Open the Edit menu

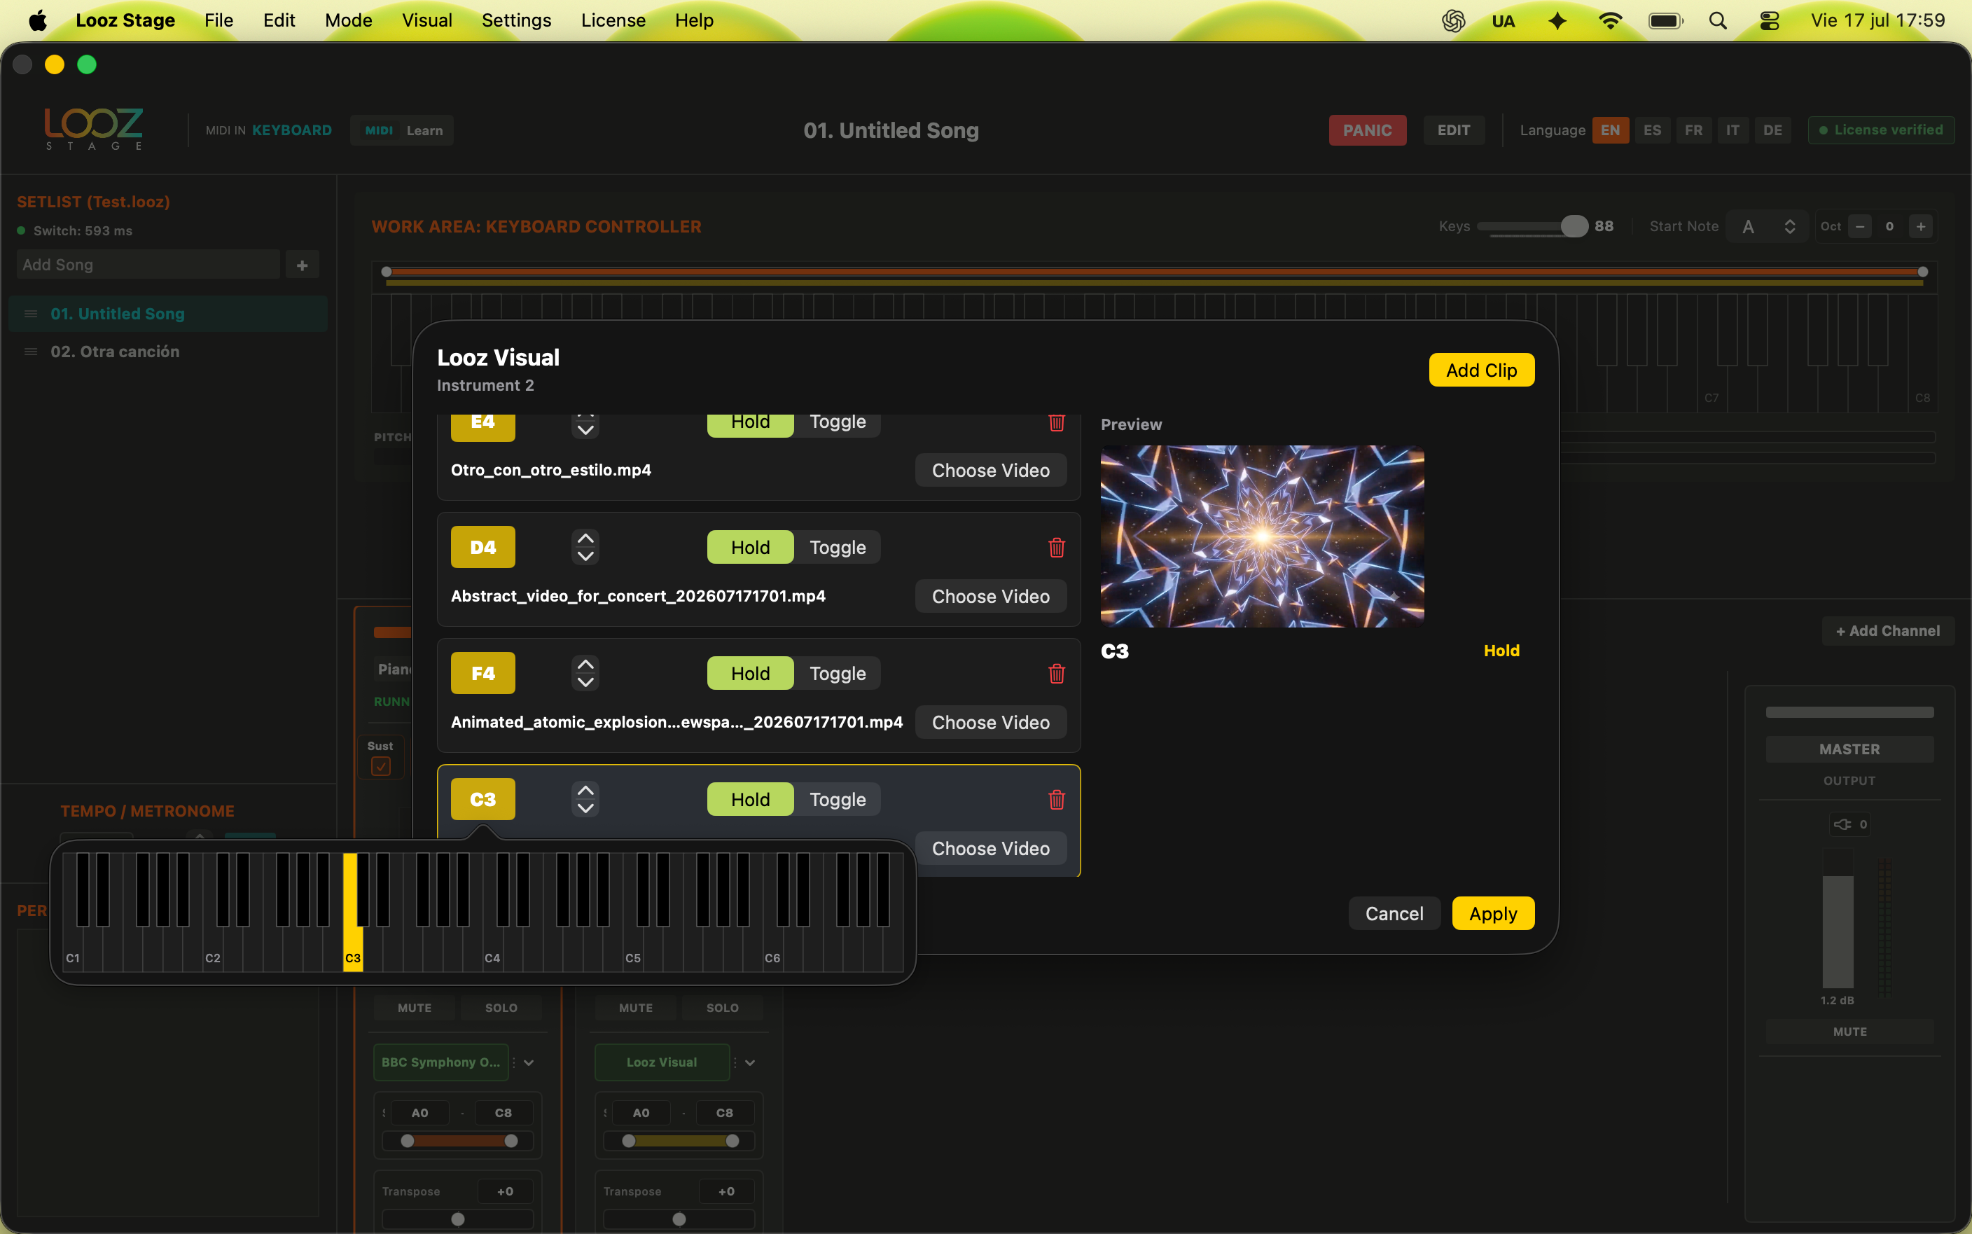278,20
